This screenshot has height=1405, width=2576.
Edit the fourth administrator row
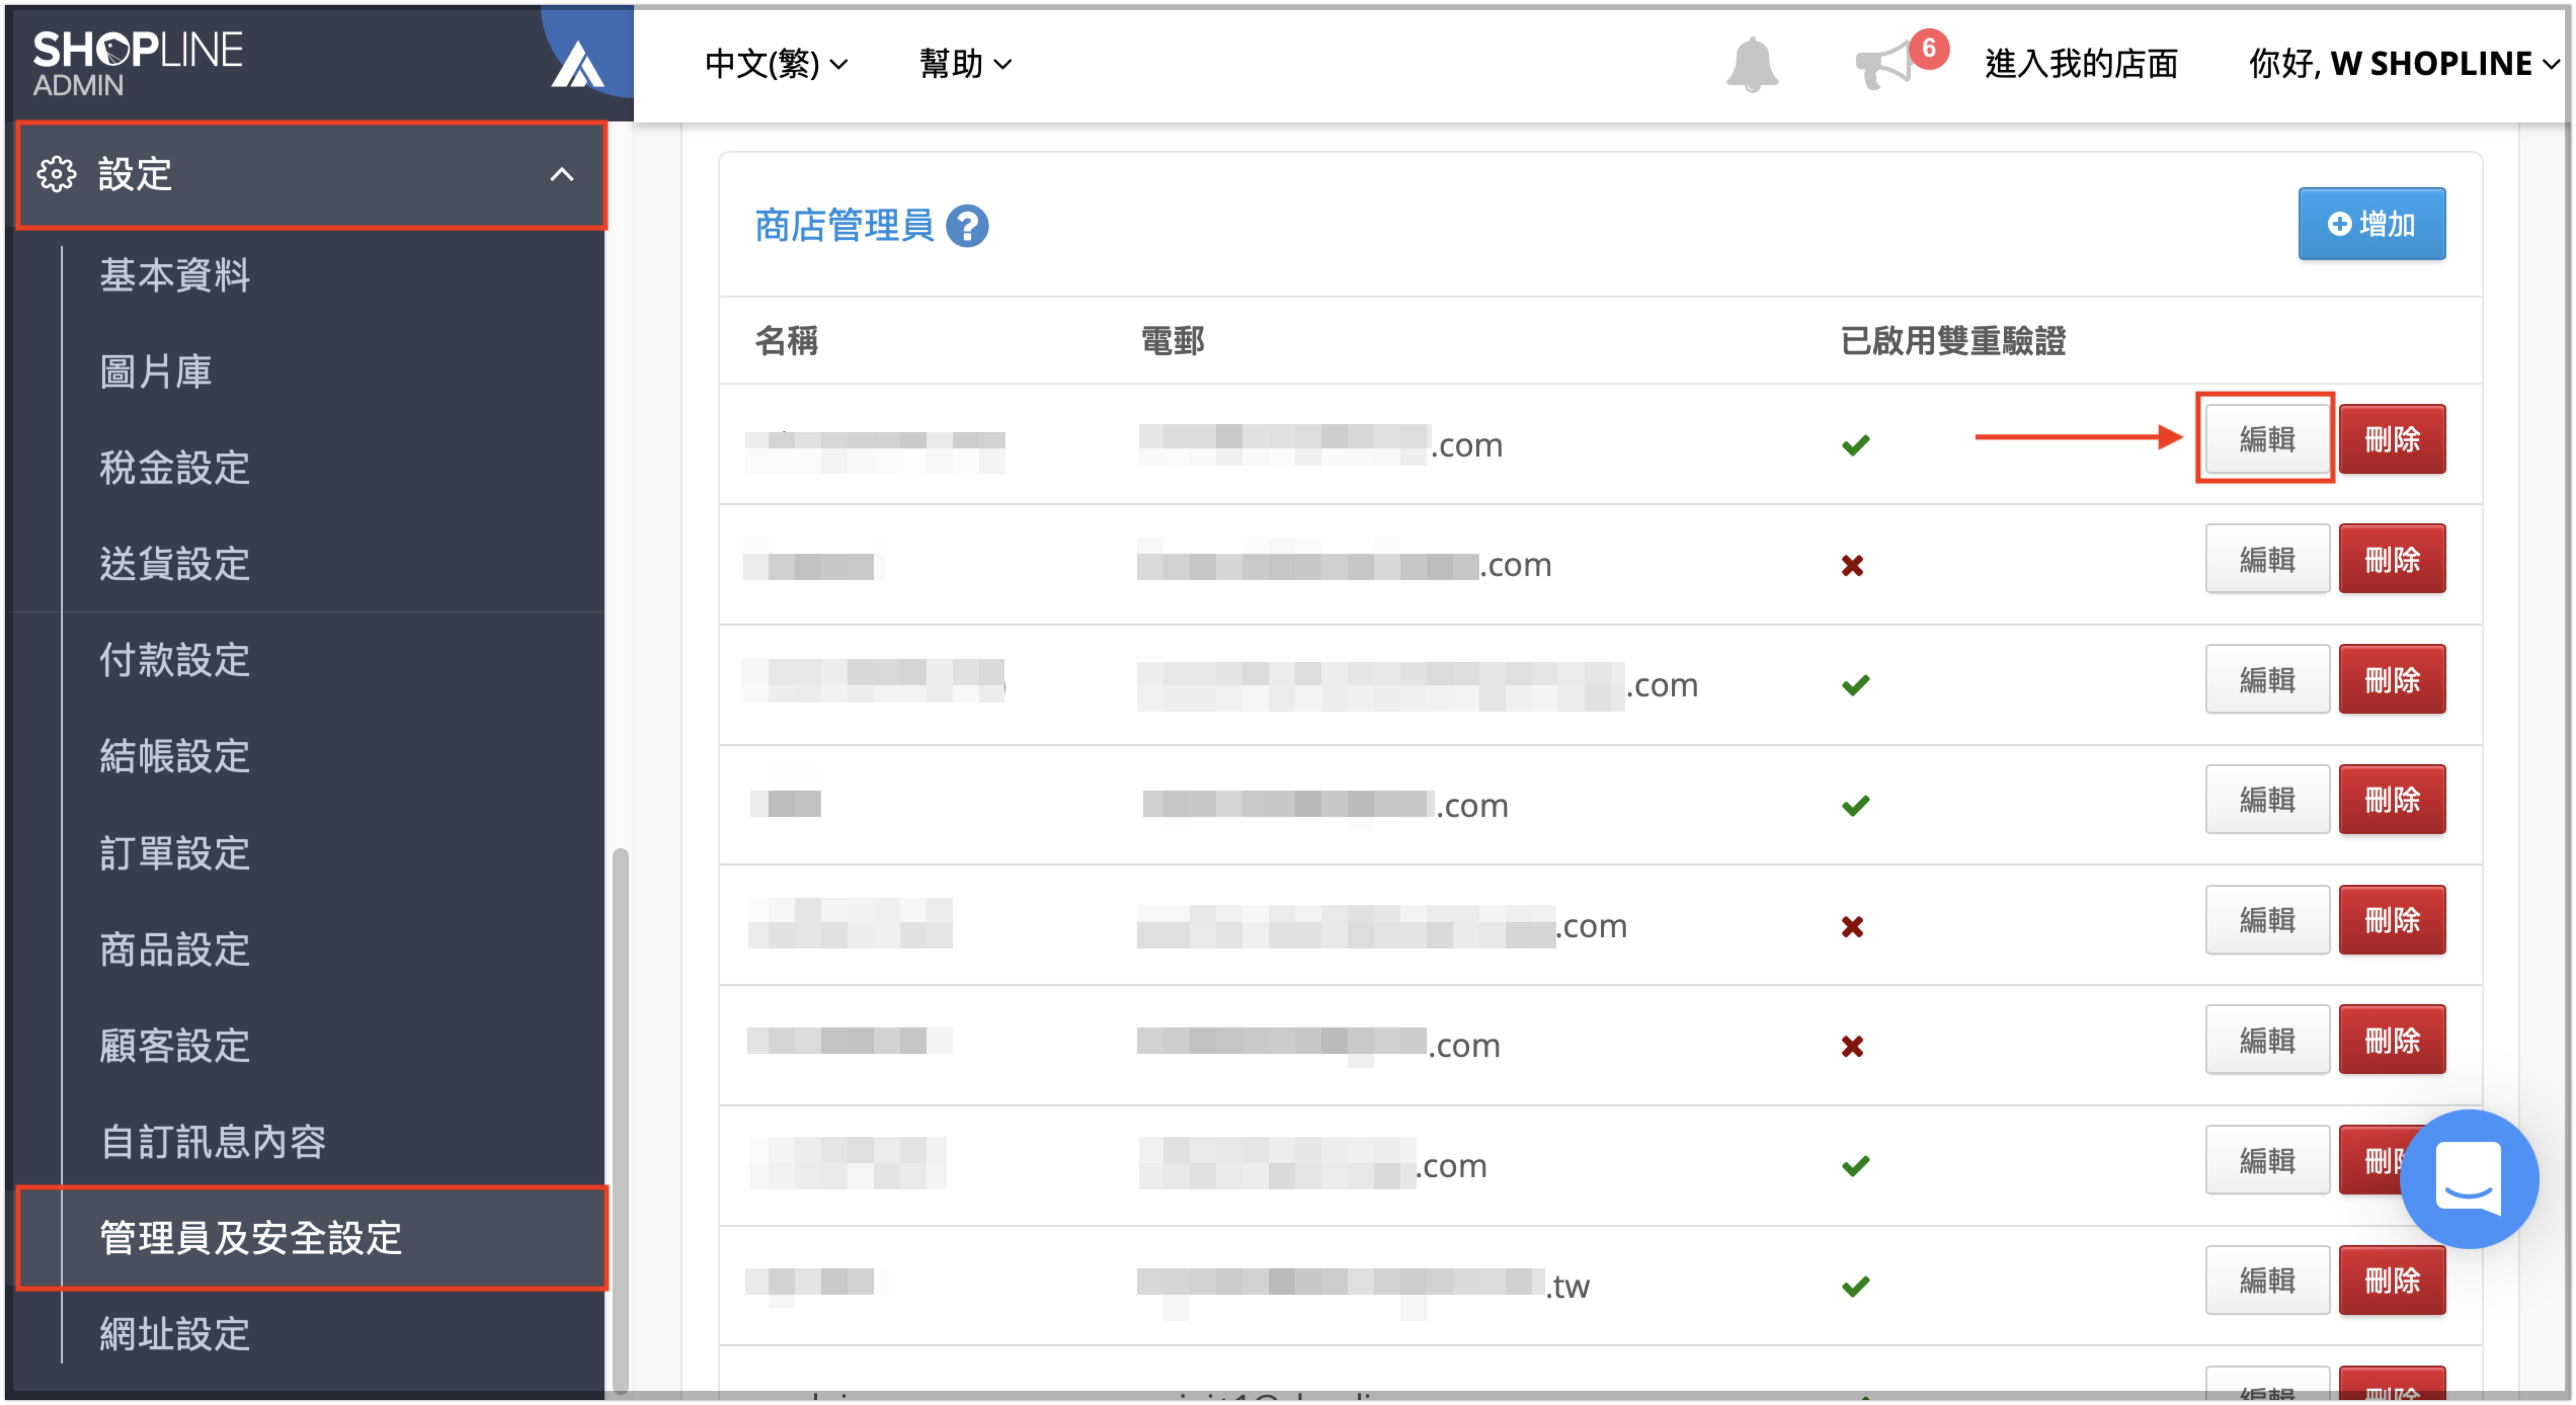pyautogui.click(x=2267, y=800)
